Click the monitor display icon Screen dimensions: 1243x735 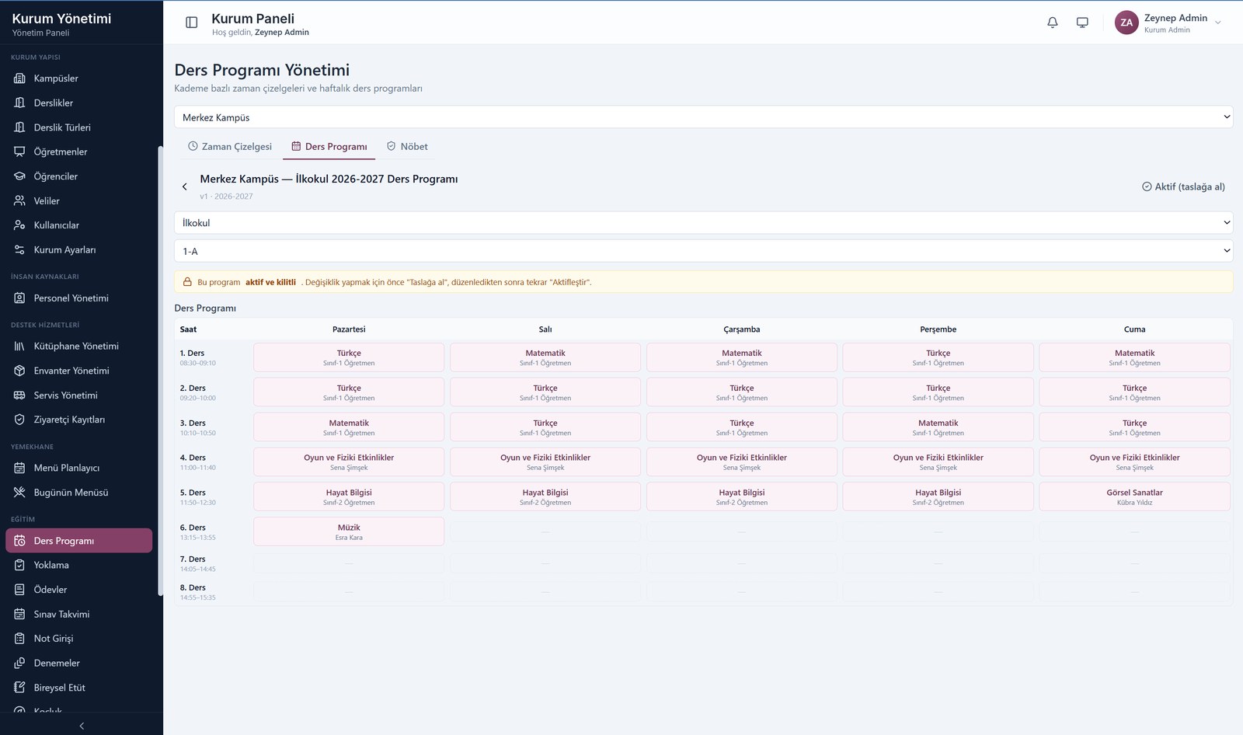[1082, 23]
